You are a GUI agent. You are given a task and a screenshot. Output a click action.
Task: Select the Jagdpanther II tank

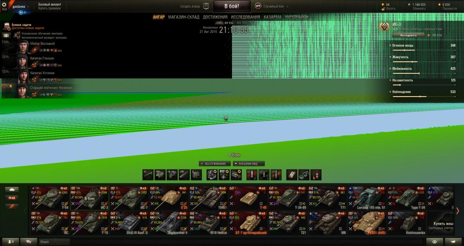click(169, 223)
